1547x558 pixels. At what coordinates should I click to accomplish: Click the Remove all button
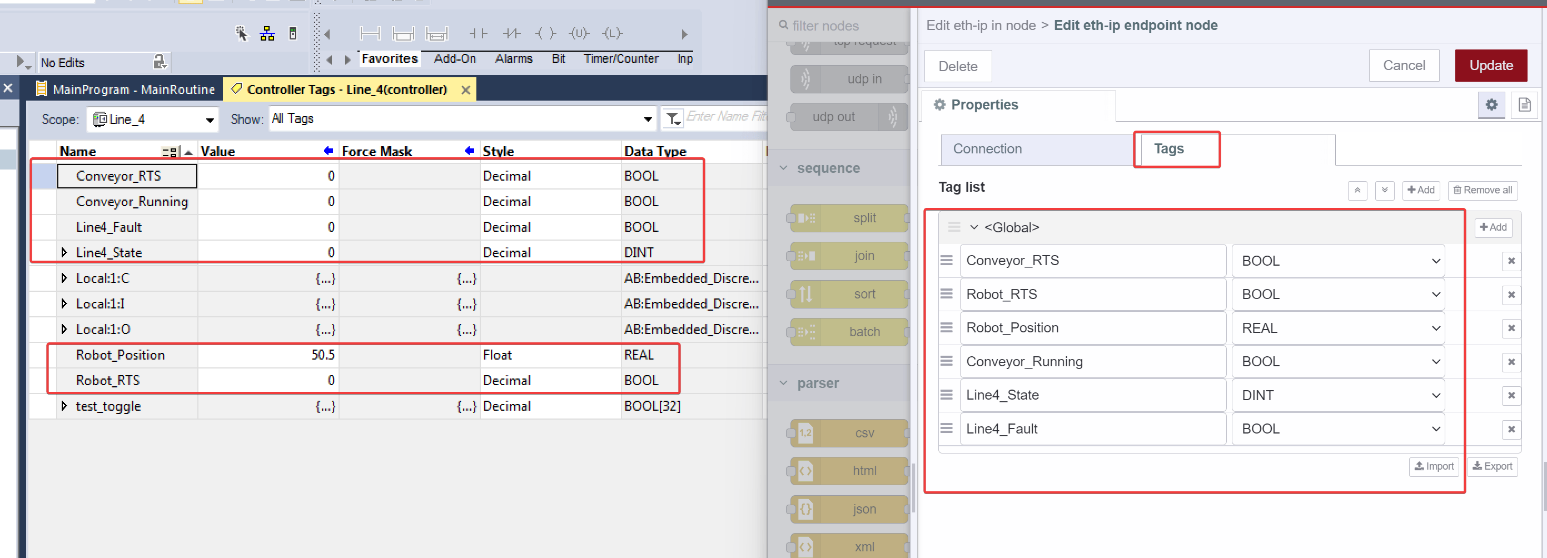[1482, 191]
